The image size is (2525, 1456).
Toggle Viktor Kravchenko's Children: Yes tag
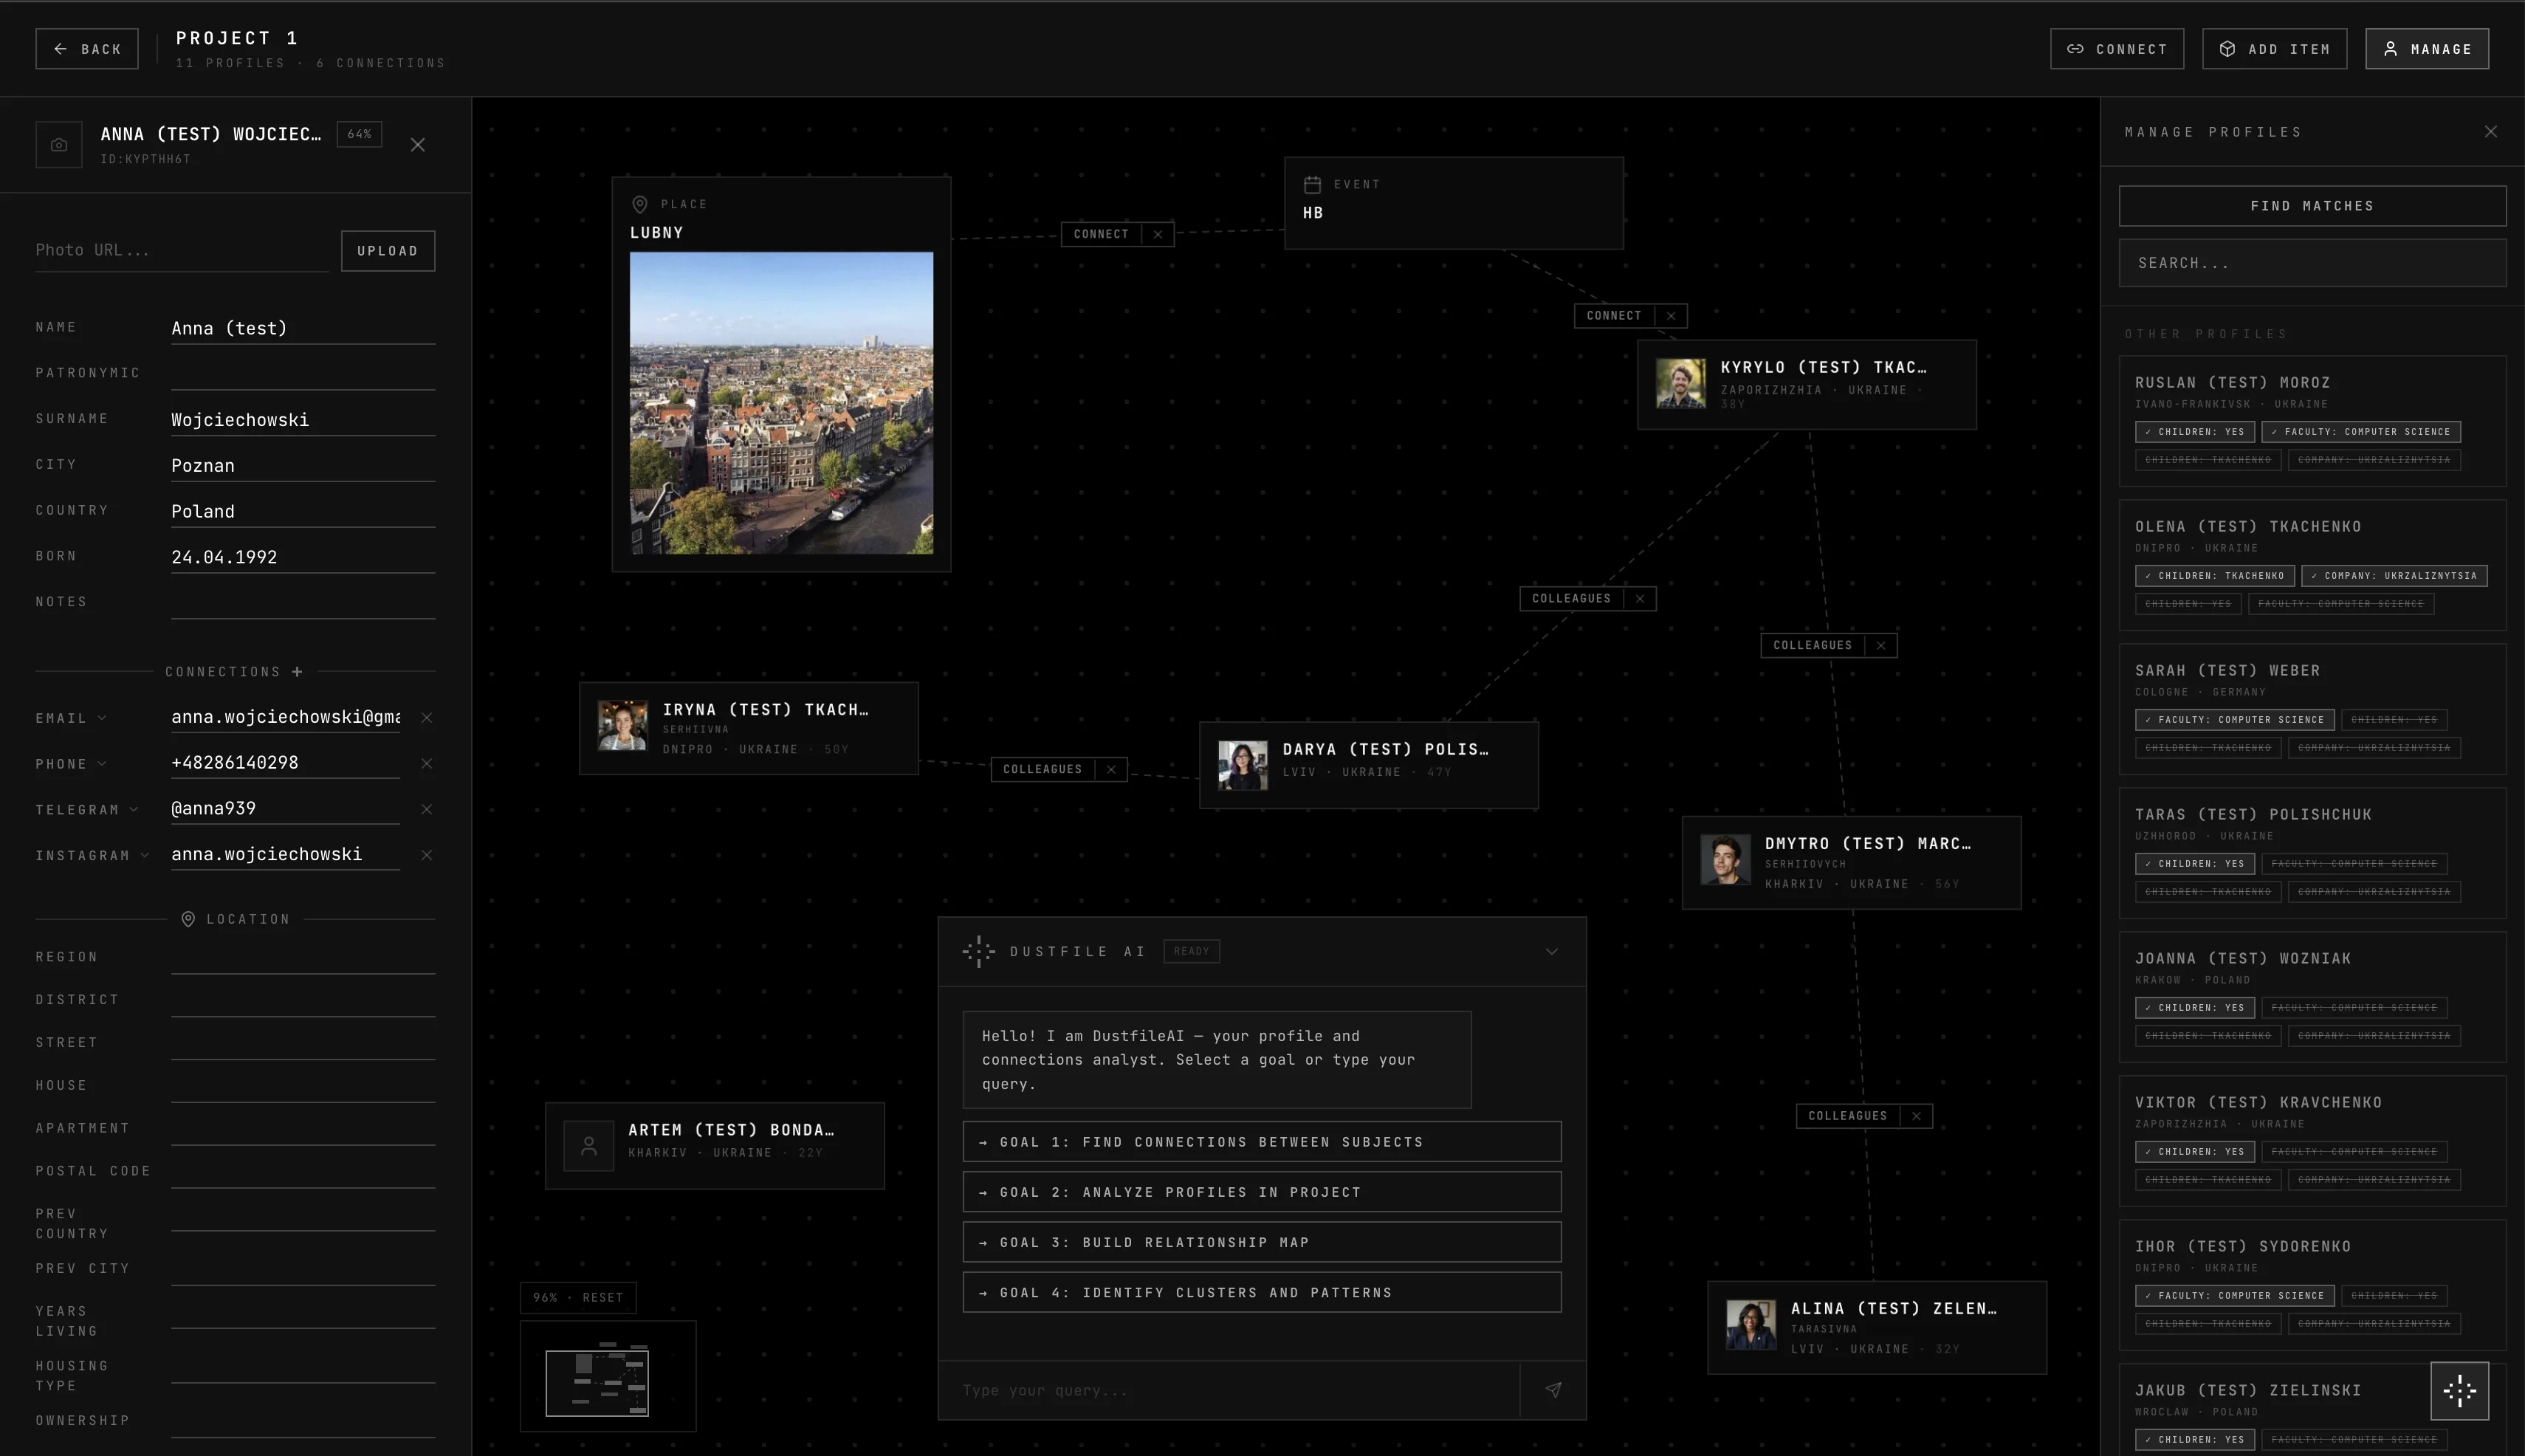[2195, 1152]
